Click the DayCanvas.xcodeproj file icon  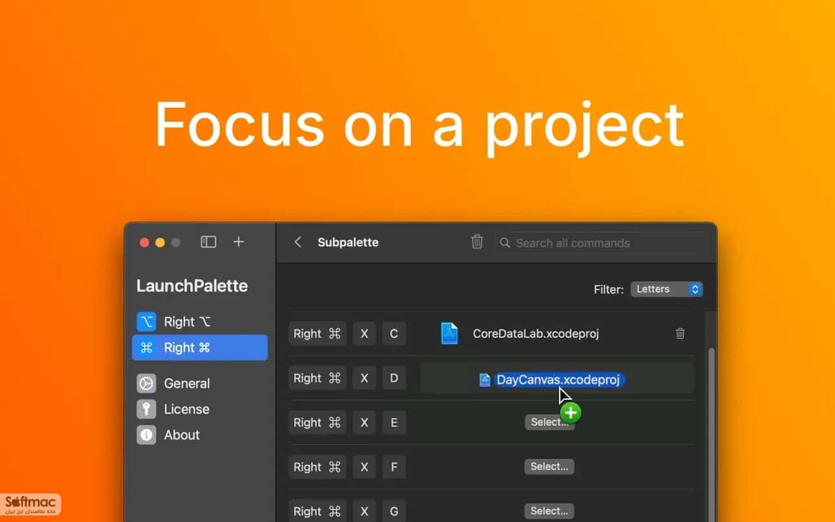point(484,380)
